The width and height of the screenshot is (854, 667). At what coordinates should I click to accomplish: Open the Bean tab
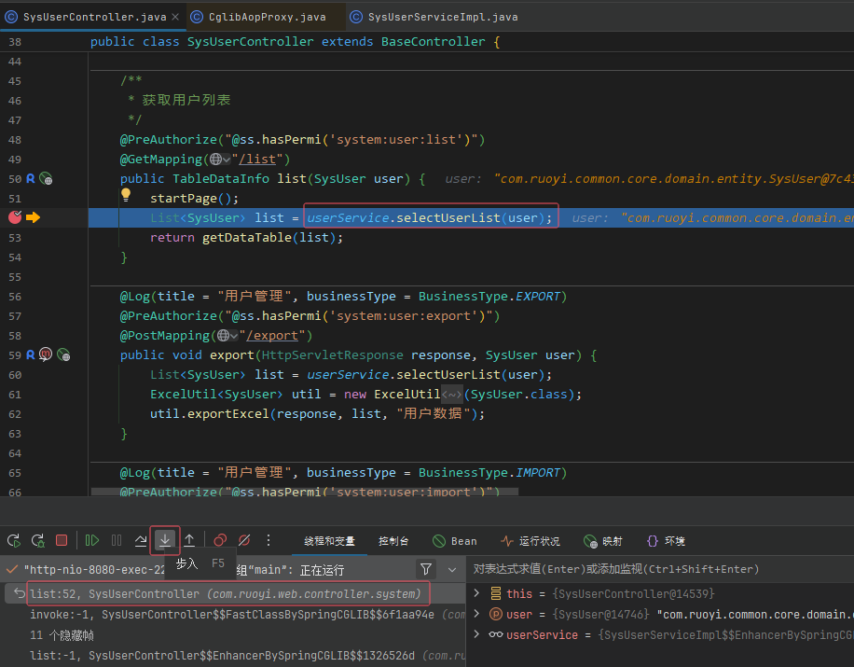pyautogui.click(x=455, y=541)
